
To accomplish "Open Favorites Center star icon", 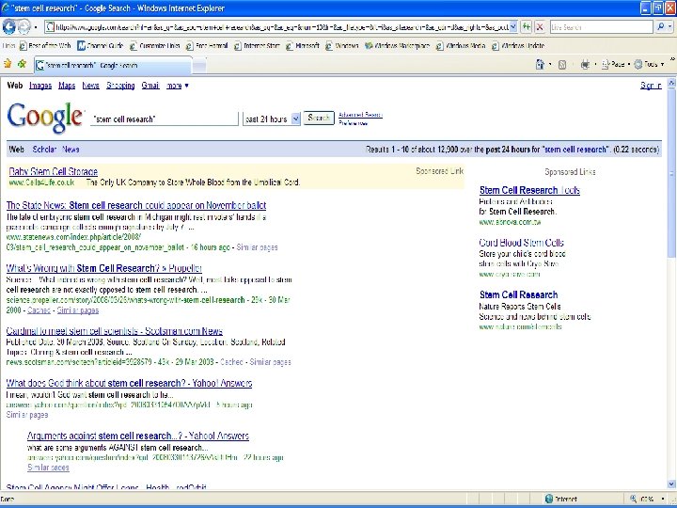I will pos(8,64).
